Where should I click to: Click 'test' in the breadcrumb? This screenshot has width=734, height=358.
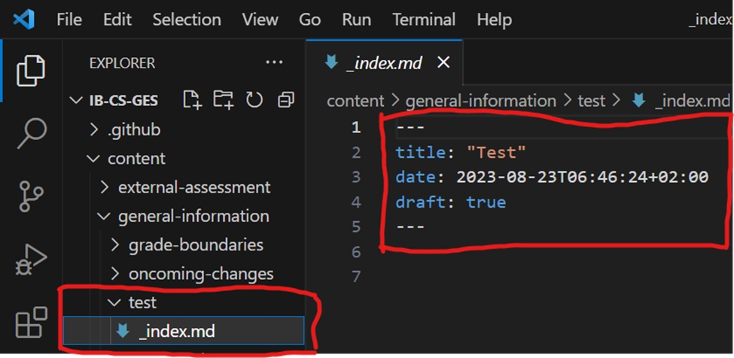click(x=592, y=101)
